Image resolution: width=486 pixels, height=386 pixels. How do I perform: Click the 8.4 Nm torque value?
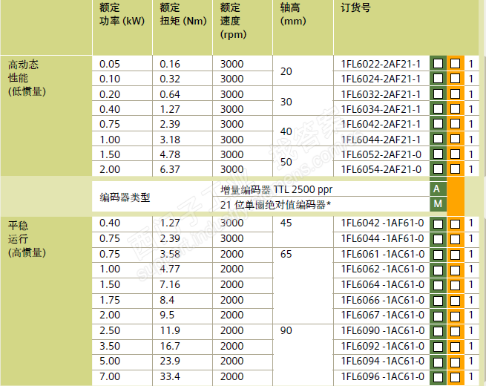(x=167, y=300)
